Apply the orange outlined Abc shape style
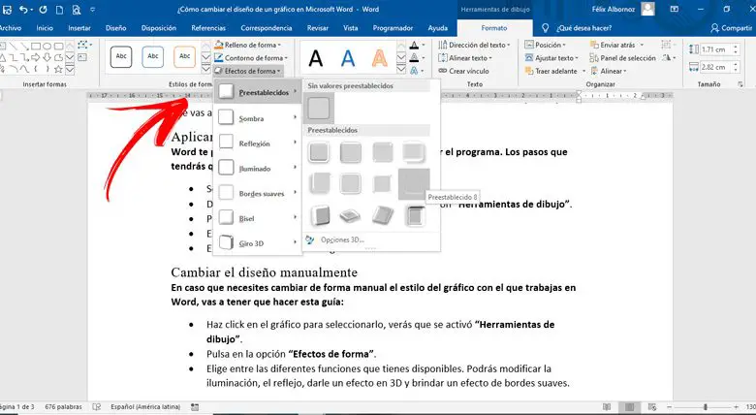This screenshot has height=415, width=756. pyautogui.click(x=185, y=56)
